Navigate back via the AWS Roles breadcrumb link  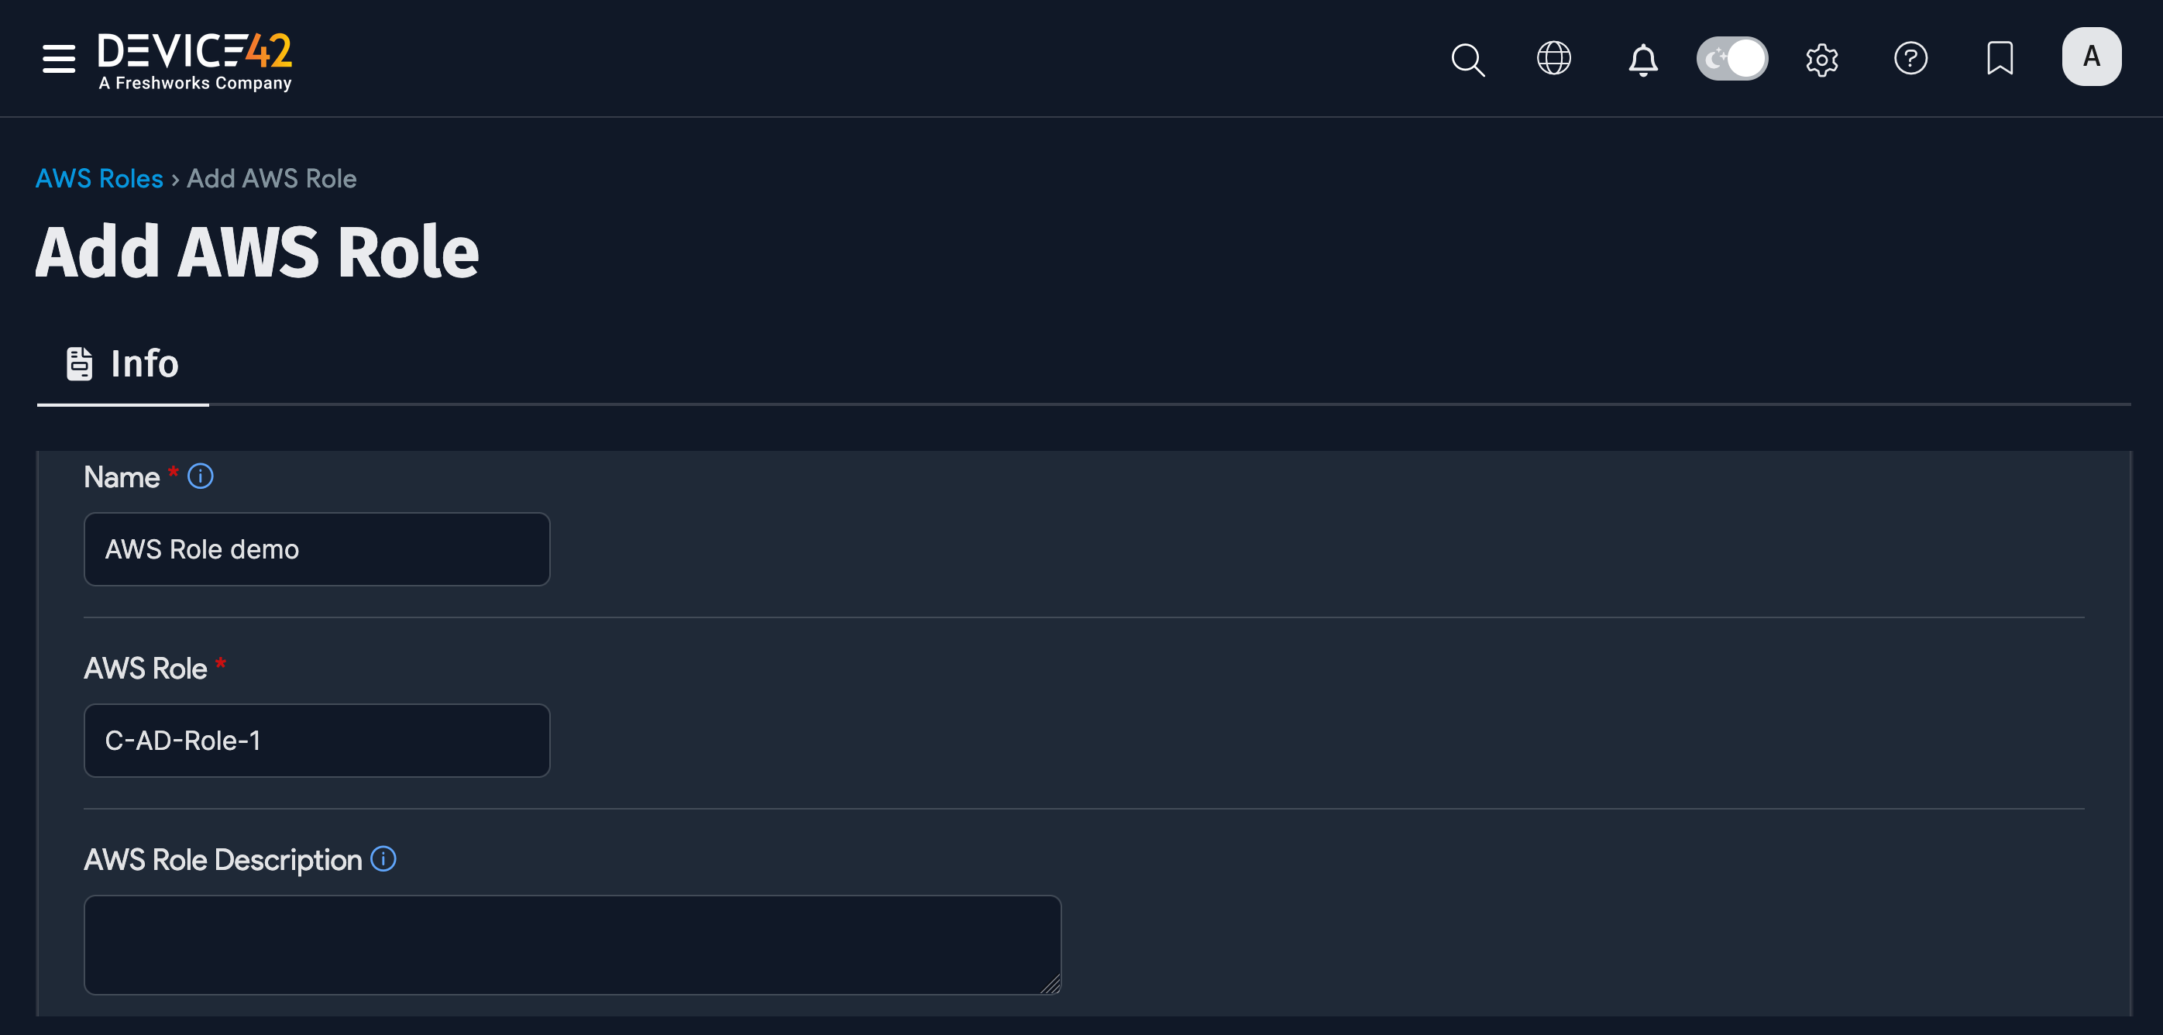pyautogui.click(x=99, y=178)
